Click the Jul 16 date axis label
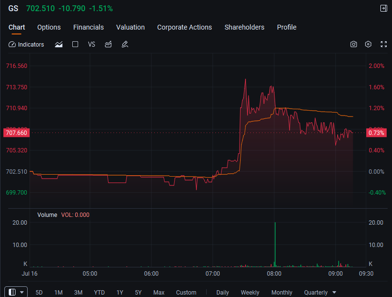The image size is (392, 297). click(30, 274)
